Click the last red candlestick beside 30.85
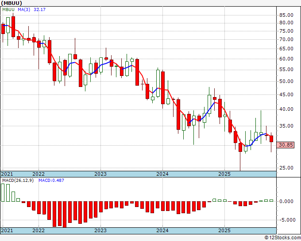Viewport: 301px width, 241px height. [271, 139]
